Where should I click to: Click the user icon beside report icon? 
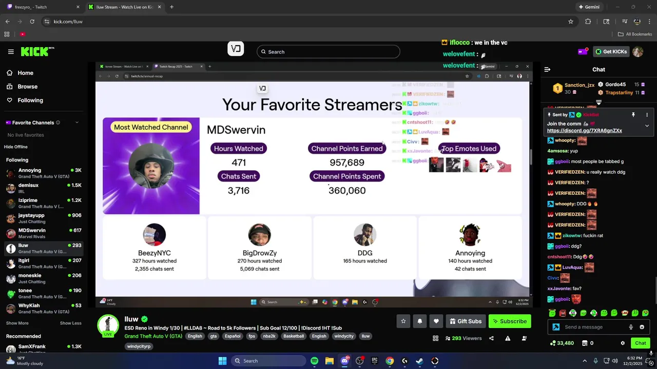click(524, 338)
